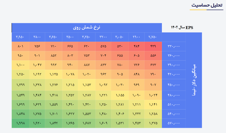Select the green cell showing ۱,۹۹۸
226x133 pixels.
20,123
